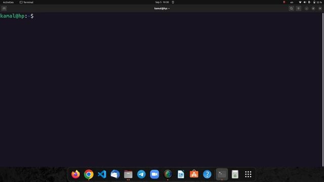
Task: Click the volume icon in system tray
Action: (x=305, y=2)
